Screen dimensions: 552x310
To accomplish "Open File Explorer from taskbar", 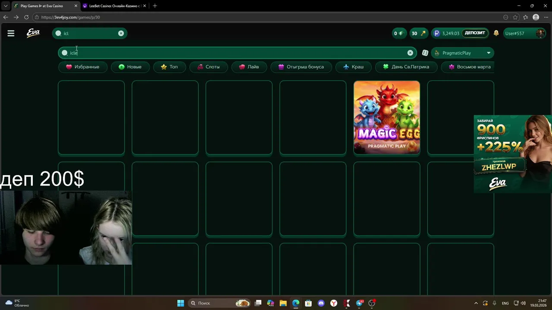I will pos(283,303).
